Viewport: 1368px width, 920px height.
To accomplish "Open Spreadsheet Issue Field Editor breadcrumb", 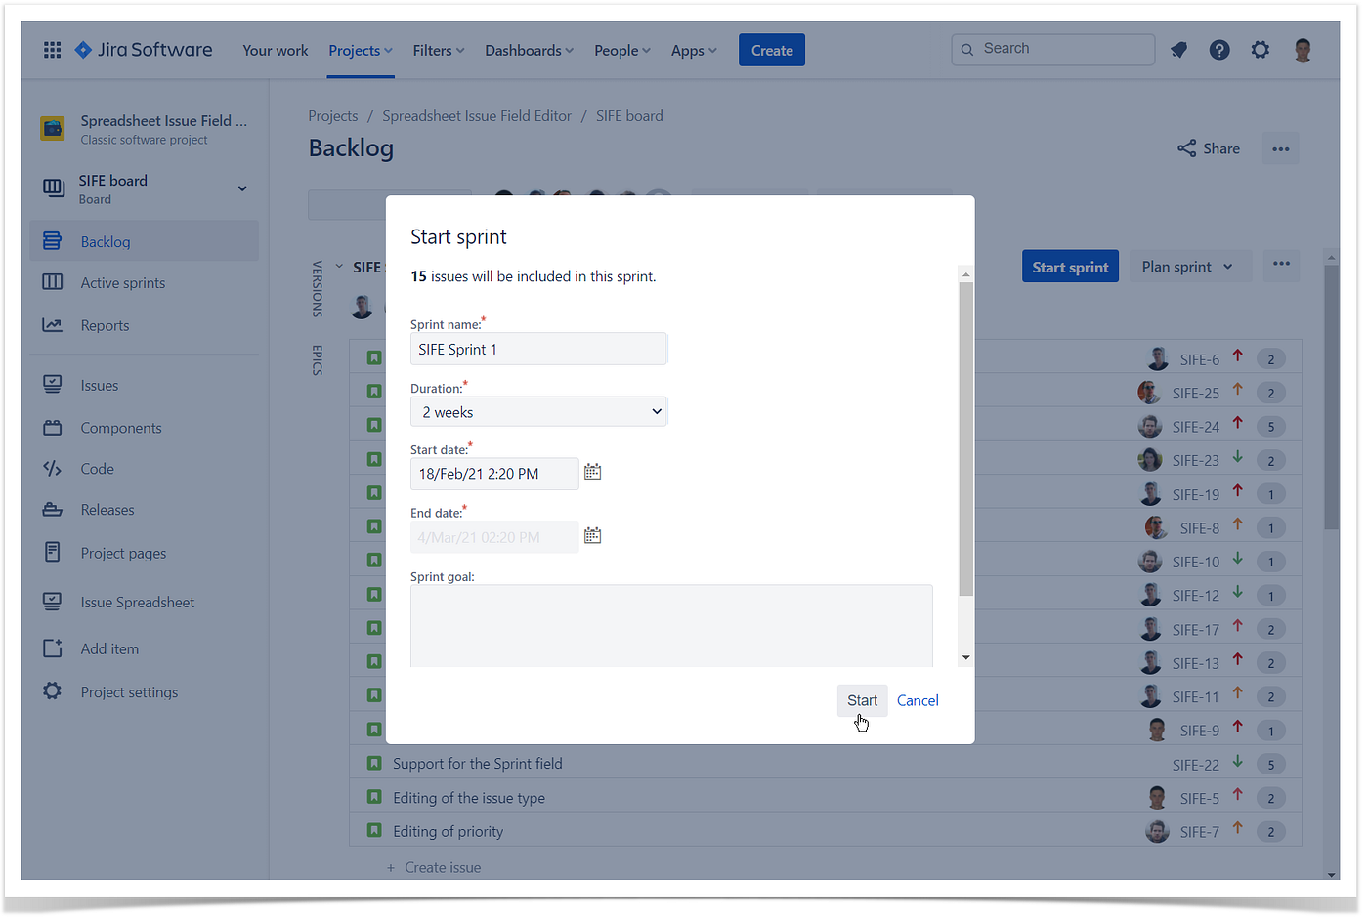I will 477,115.
